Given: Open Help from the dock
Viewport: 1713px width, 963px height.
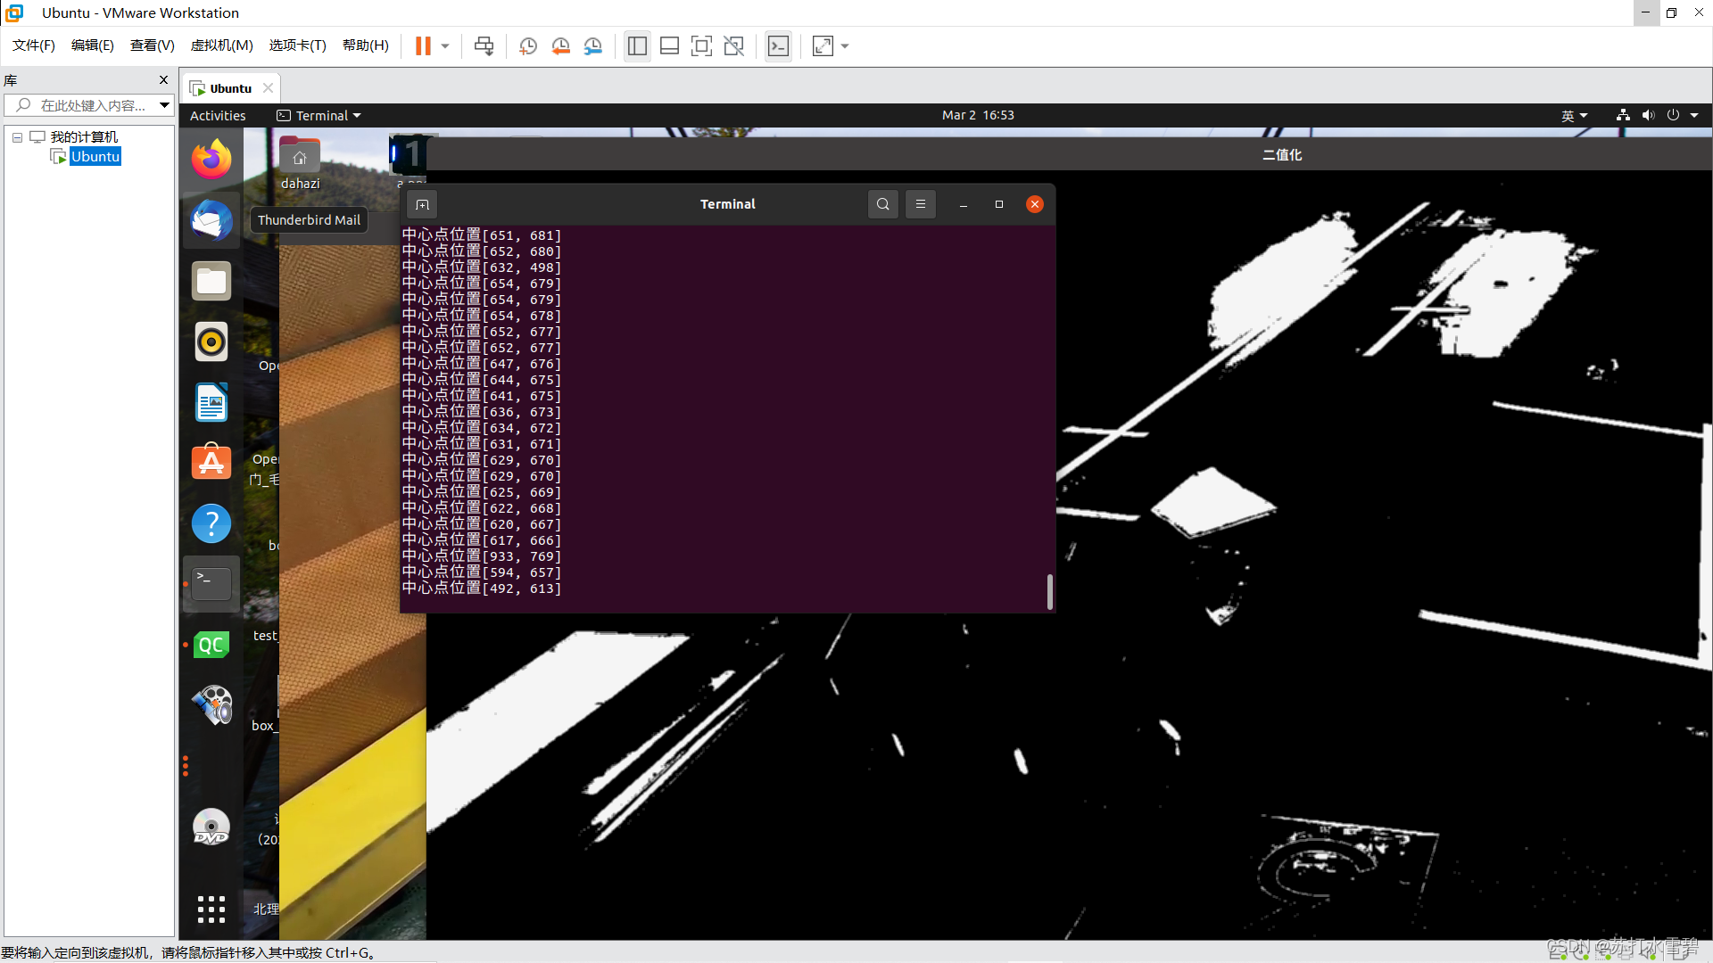Looking at the screenshot, I should click(211, 523).
